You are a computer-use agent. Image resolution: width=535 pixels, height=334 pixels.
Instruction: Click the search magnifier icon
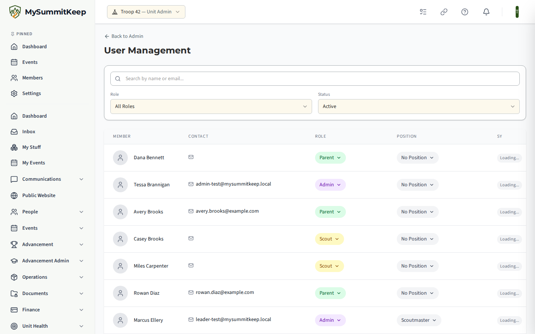click(118, 79)
